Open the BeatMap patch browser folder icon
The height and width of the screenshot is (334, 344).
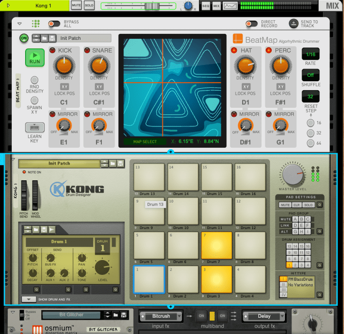coord(45,38)
